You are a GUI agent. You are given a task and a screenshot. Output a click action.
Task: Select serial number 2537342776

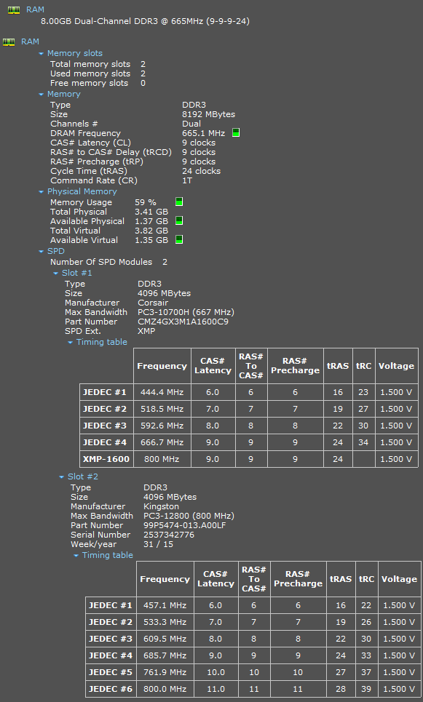coord(169,535)
